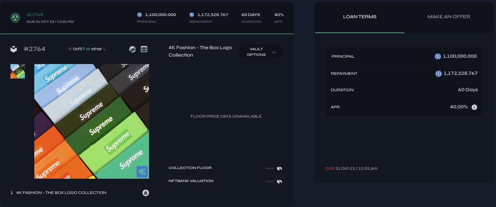496x207 pixels.
Task: Open lender address ether
Action: pos(97,49)
